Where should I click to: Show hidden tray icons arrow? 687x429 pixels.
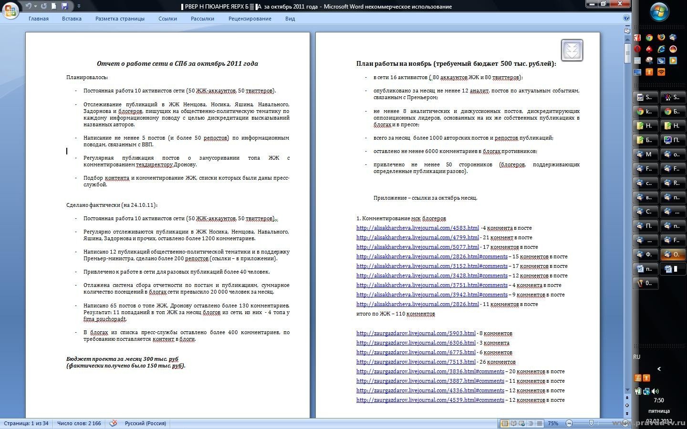659,369
